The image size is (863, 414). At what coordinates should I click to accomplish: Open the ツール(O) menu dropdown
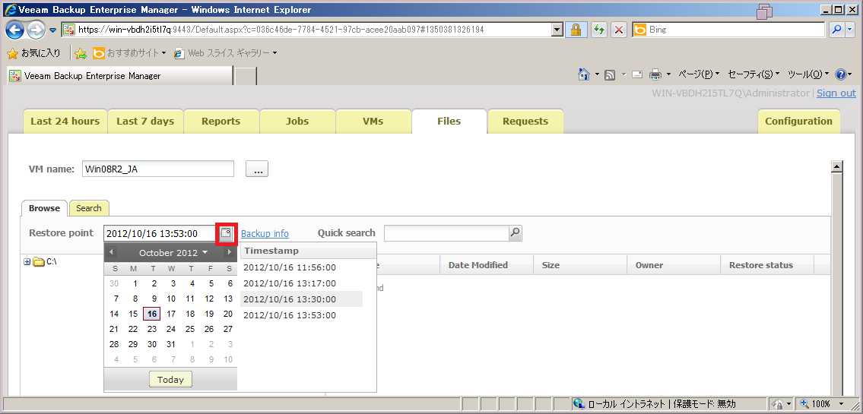[808, 74]
